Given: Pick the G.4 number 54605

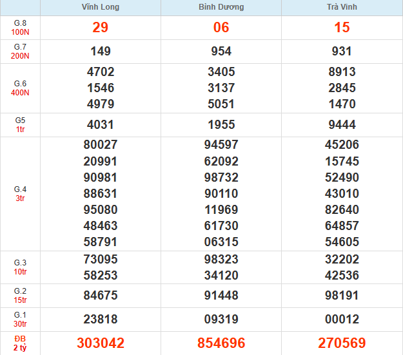Looking at the screenshot, I should [x=342, y=242].
